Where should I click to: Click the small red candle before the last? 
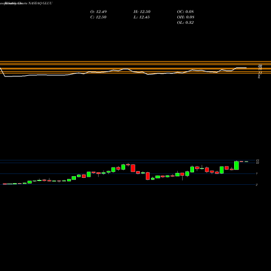[x=242, y=162]
